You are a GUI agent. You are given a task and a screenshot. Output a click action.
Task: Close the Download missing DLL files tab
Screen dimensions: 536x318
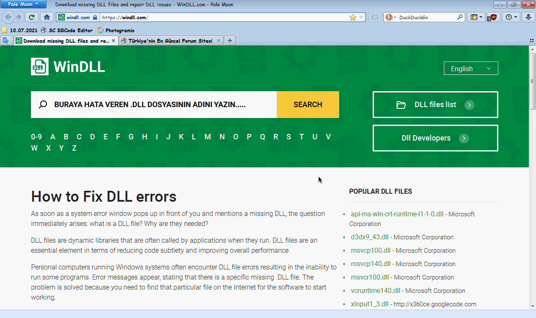[x=113, y=41]
